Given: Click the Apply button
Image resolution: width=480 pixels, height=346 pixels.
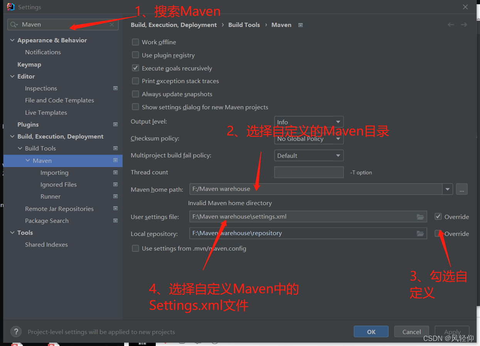Looking at the screenshot, I should [452, 332].
